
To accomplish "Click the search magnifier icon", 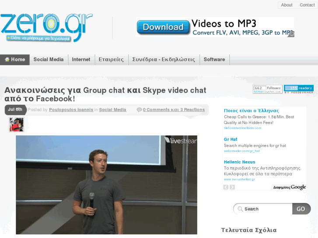I will 240,209.
